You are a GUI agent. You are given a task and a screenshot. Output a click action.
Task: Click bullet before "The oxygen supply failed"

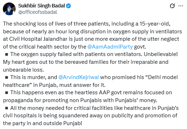(7, 55)
